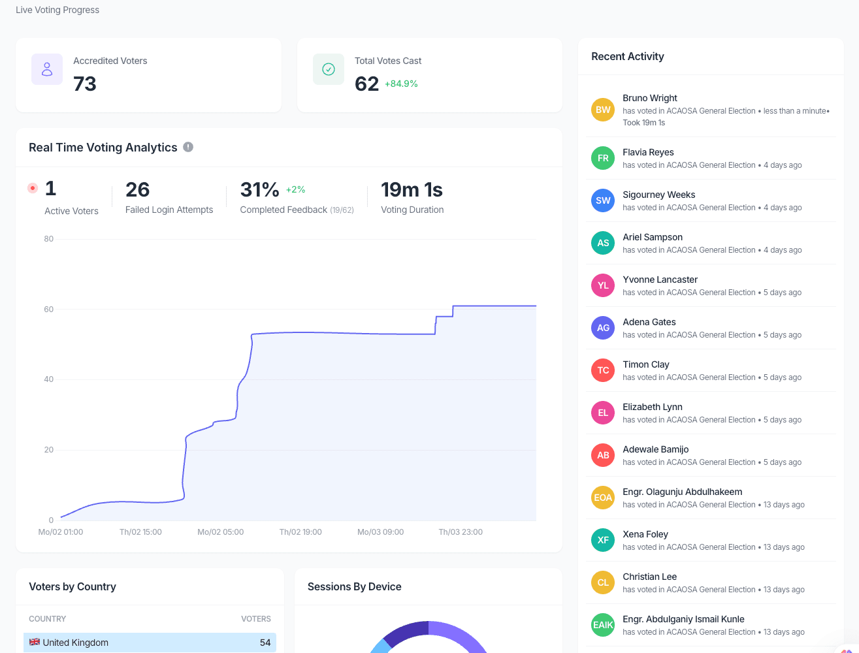Image resolution: width=859 pixels, height=653 pixels.
Task: Click the Live Voting Progress breadcrumb heading
Action: click(x=57, y=10)
